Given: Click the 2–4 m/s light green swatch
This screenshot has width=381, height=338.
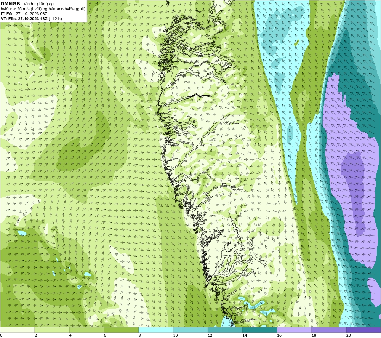Looking at the screenshot, I should click(52, 330).
